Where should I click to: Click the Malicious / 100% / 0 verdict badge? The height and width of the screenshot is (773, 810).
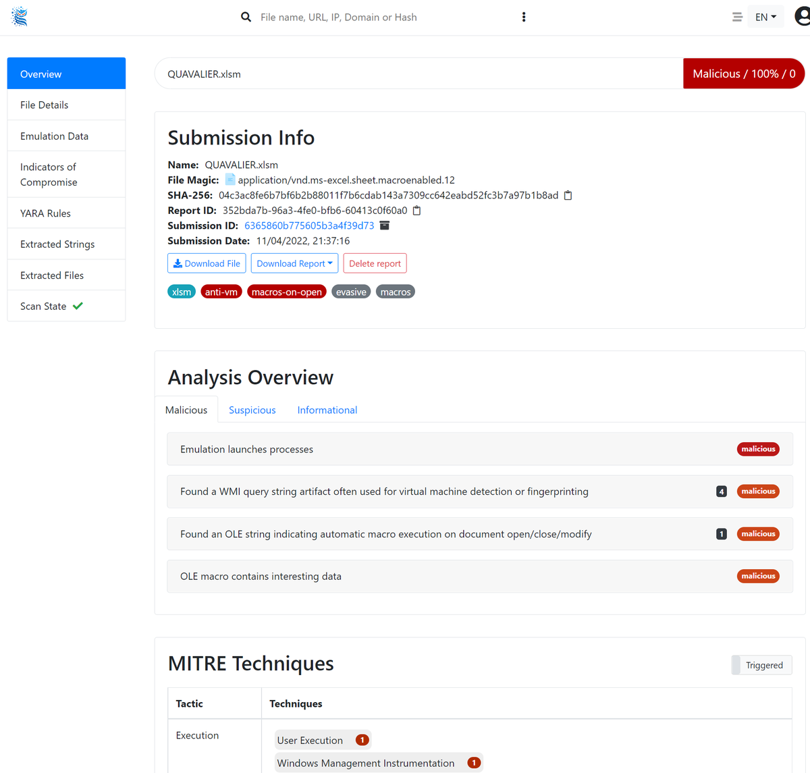click(744, 74)
